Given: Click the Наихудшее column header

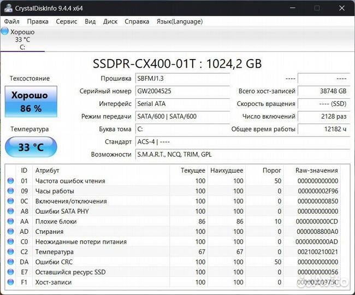Looking at the screenshot, I should [227, 170].
